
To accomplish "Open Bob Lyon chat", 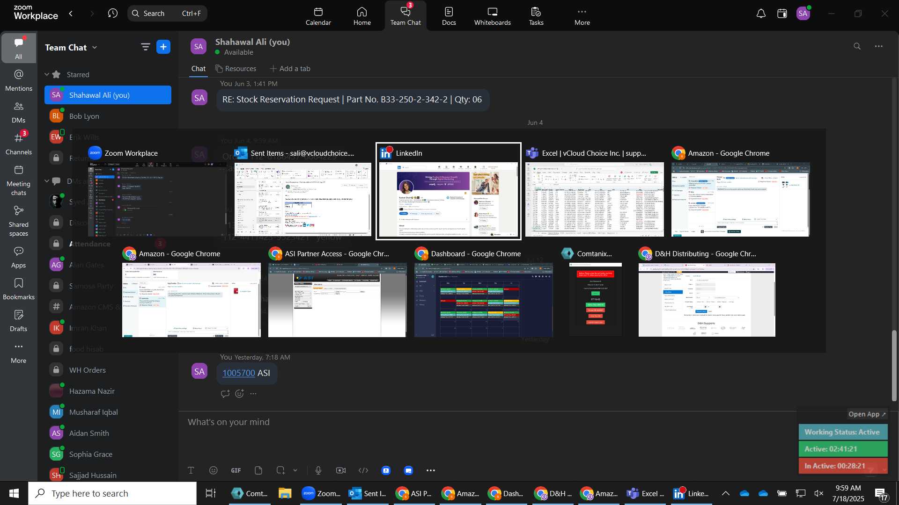I will pyautogui.click(x=108, y=116).
